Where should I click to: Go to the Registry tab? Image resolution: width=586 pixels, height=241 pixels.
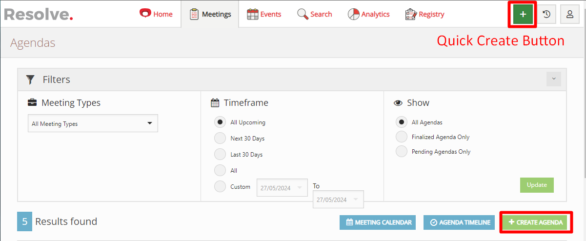click(x=425, y=14)
